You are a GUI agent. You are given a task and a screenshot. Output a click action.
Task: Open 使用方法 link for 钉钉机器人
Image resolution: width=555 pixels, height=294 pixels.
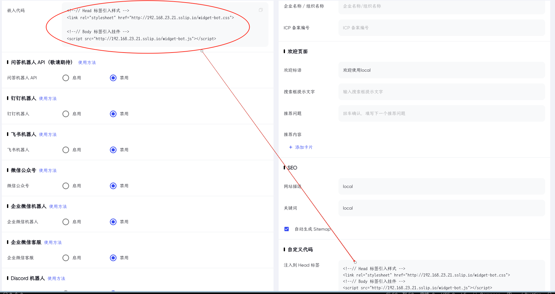[x=48, y=98]
